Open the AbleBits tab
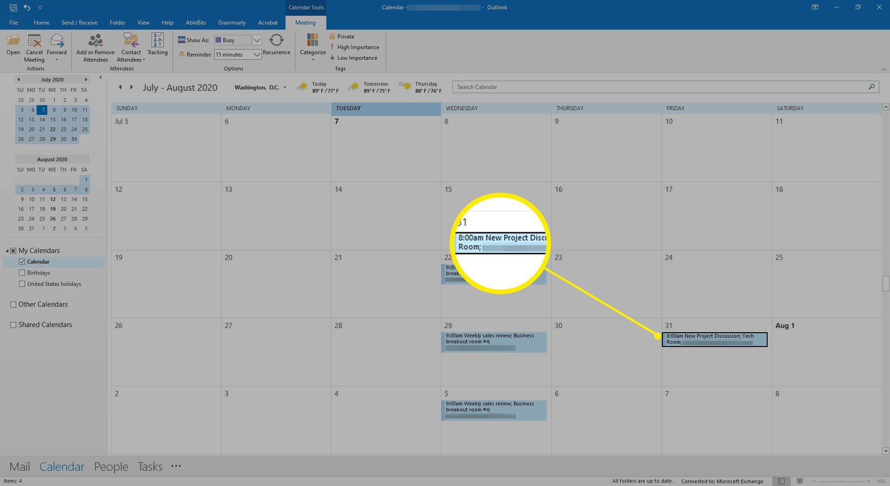The width and height of the screenshot is (890, 486). [x=196, y=22]
